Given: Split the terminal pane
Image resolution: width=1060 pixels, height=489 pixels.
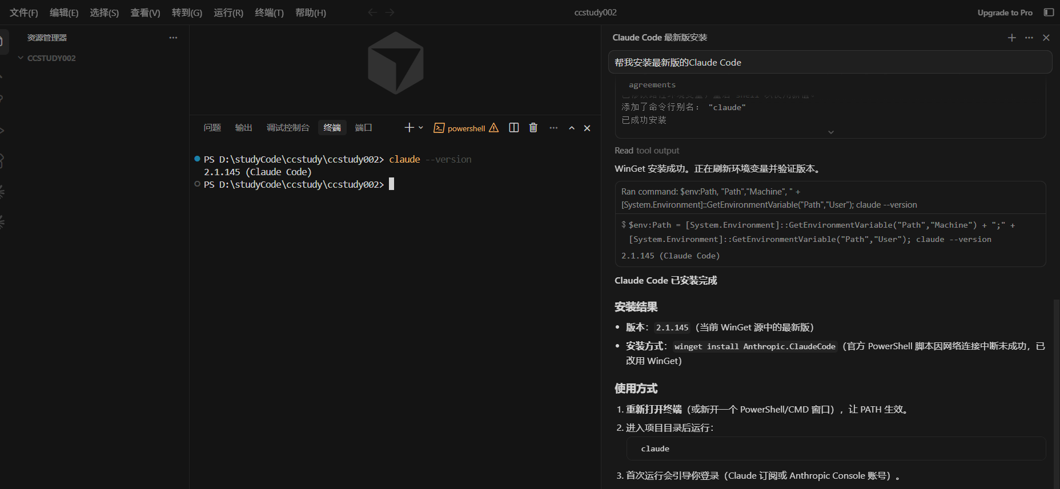Looking at the screenshot, I should pos(514,128).
